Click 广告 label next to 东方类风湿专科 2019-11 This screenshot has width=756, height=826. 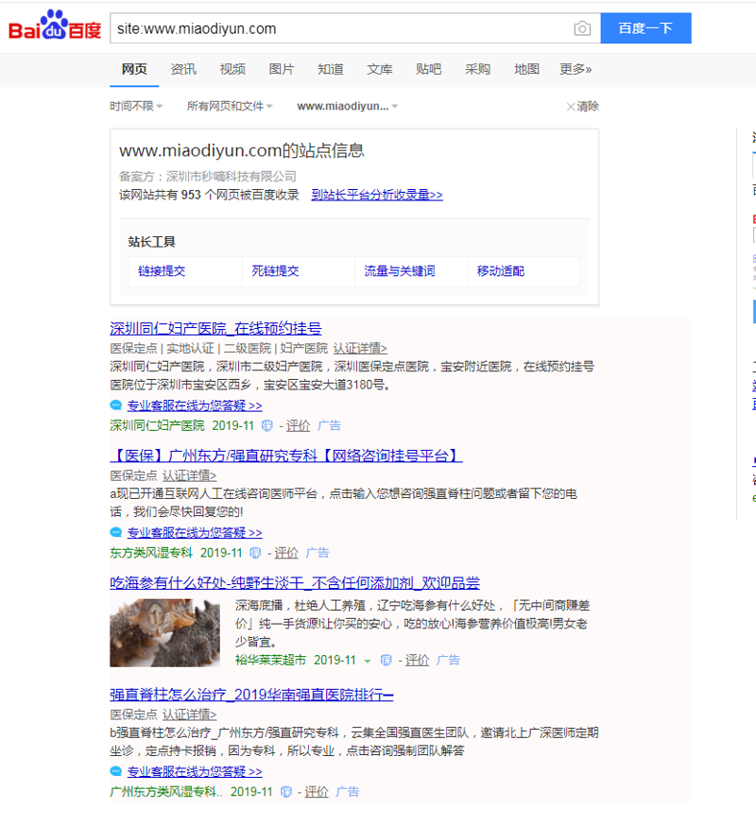click(318, 553)
